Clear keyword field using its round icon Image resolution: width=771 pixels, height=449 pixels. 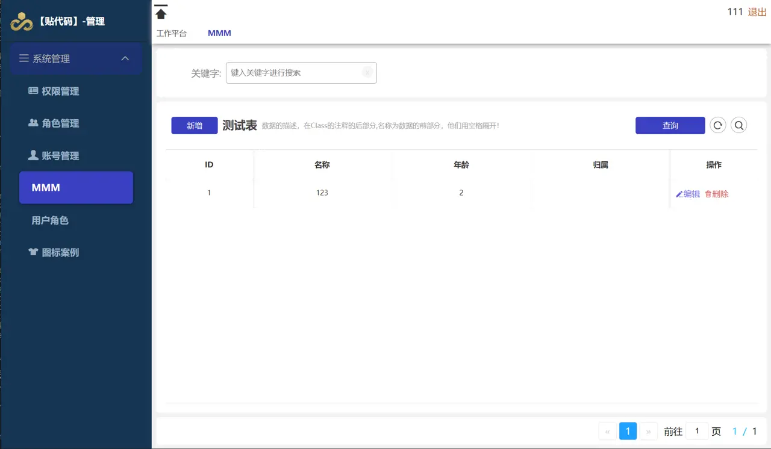click(x=367, y=73)
